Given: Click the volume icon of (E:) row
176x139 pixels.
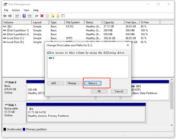Looking at the screenshot, I should [x=5, y=27].
